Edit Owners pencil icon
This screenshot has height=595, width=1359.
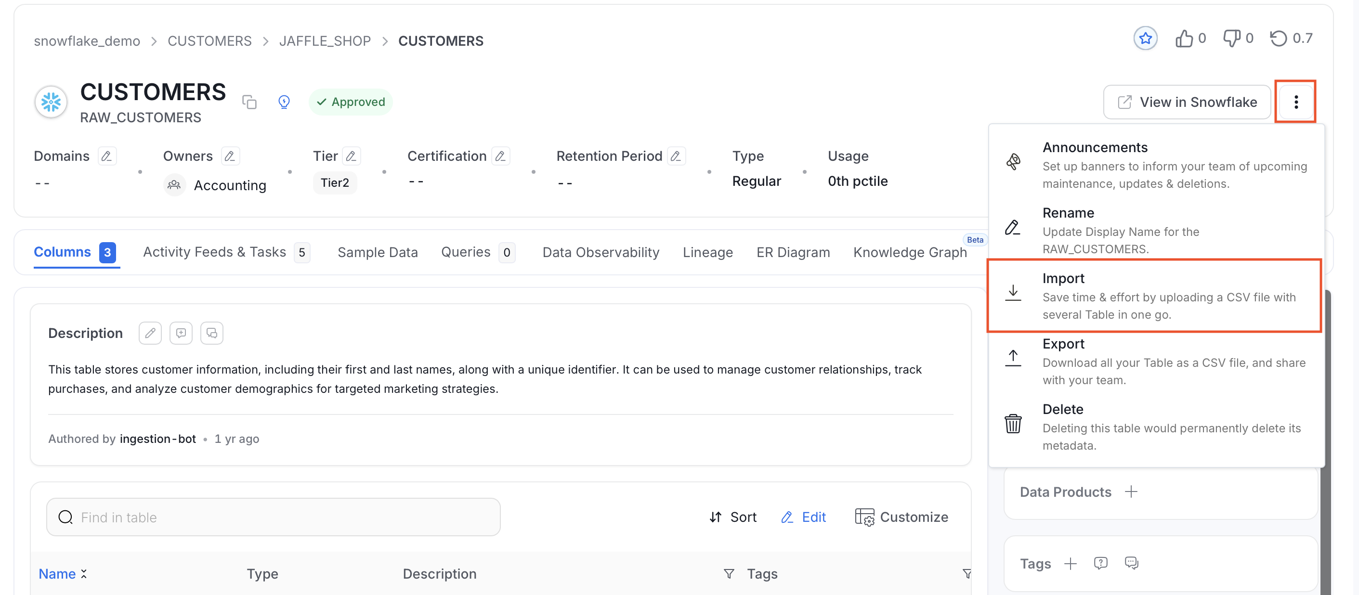230,156
